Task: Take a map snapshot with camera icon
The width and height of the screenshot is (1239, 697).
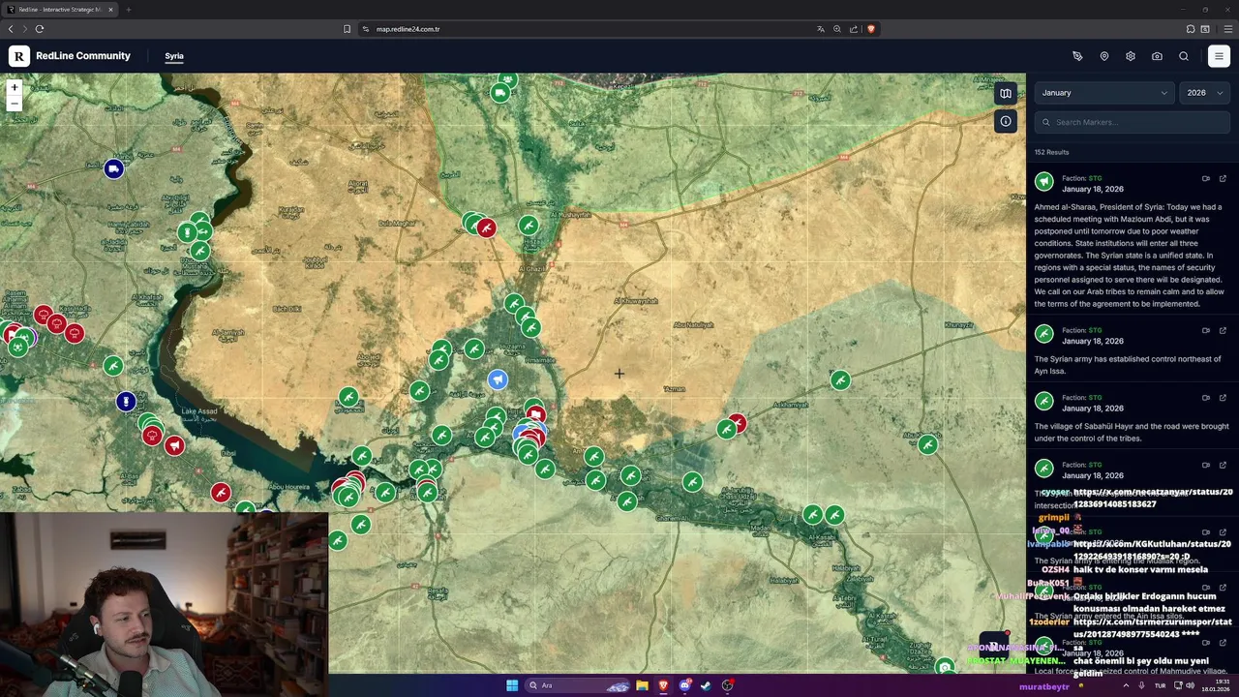Action: [x=1157, y=56]
